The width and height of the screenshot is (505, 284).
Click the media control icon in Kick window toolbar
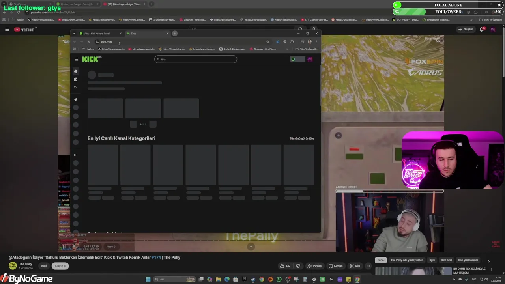(x=303, y=42)
